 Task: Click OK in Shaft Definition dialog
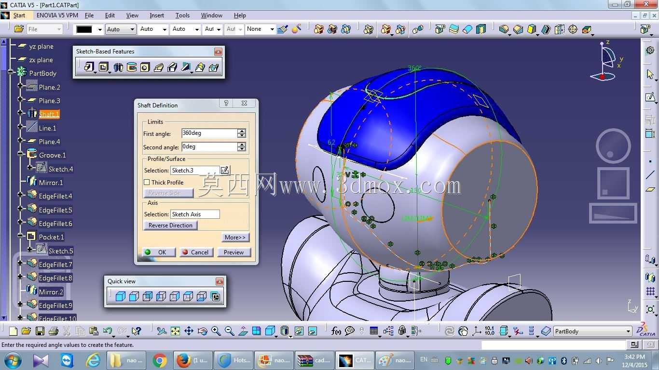(159, 252)
